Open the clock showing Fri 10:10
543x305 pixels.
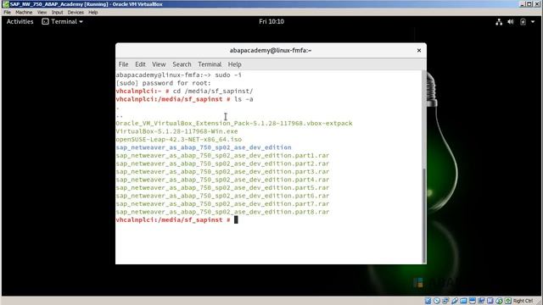click(271, 21)
